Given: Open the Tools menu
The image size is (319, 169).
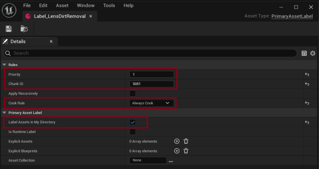Looking at the screenshot, I should click(x=109, y=6).
